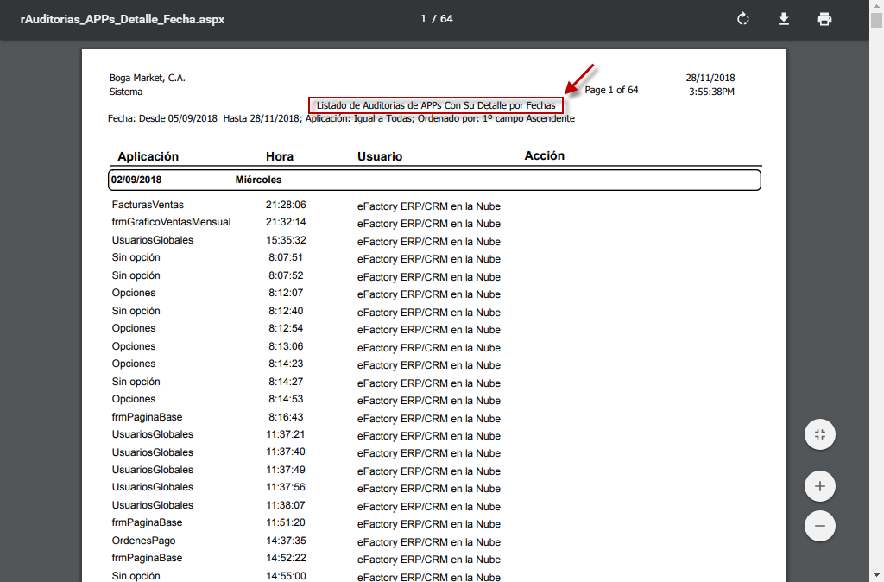Click the 'Usuario' column header
The width and height of the screenshot is (884, 582).
click(x=380, y=156)
